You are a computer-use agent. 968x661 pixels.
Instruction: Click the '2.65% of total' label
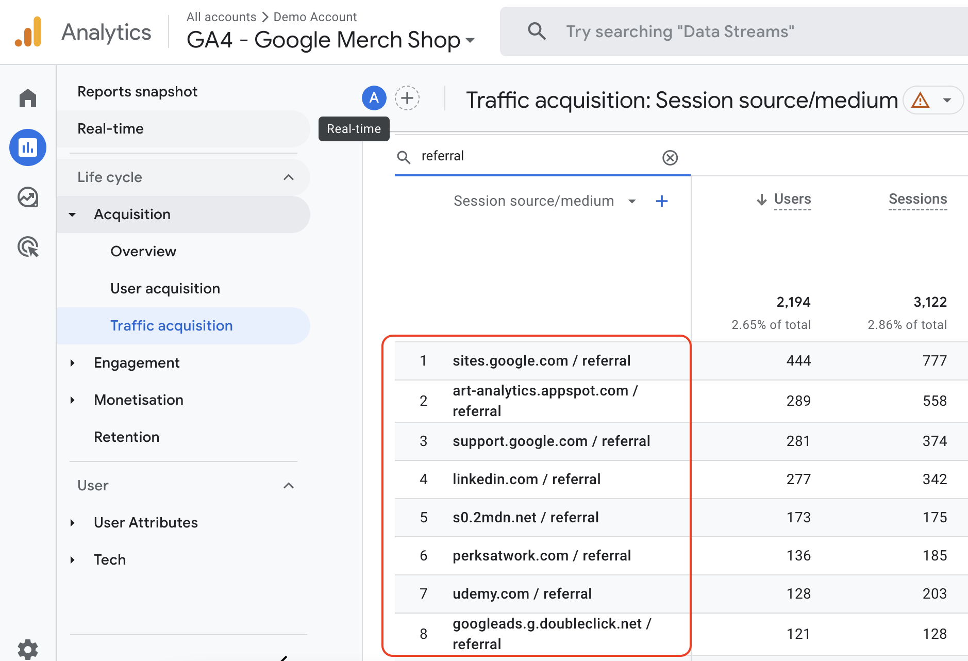(771, 325)
